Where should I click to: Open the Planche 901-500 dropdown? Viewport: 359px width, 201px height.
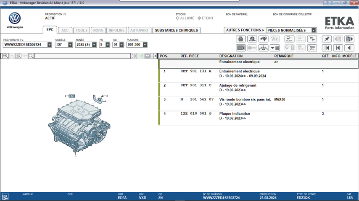[x=145, y=45]
